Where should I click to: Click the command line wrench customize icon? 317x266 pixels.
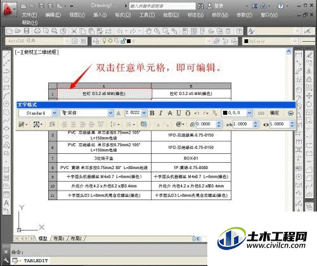click(x=6, y=260)
